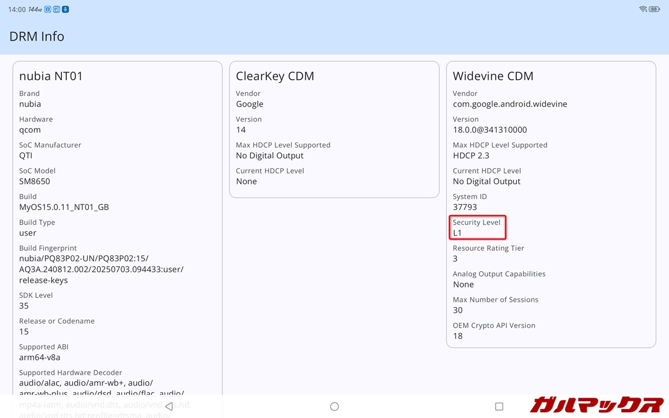Tap Max Number of Sessions value 30

(x=458, y=310)
